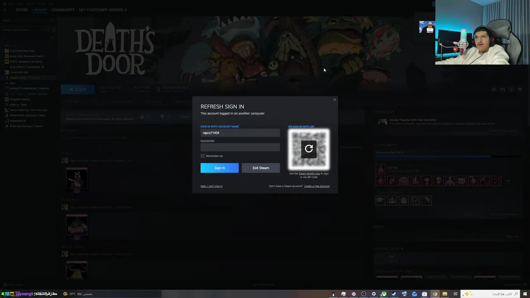
Task: Open the Steam taskbar icon
Action: 394,294
